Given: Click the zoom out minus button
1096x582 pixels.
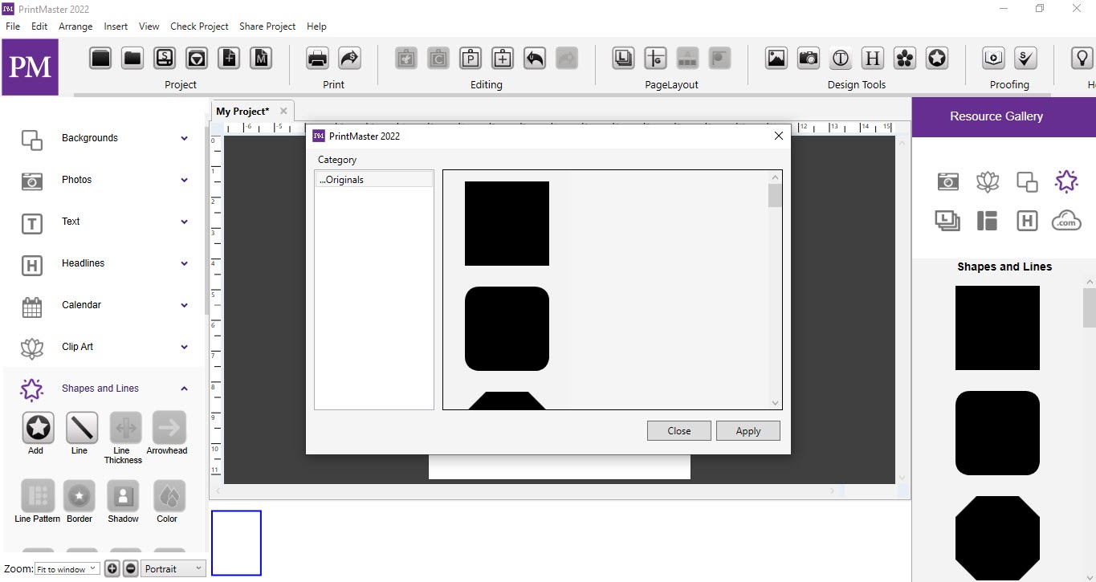Looking at the screenshot, I should point(131,568).
